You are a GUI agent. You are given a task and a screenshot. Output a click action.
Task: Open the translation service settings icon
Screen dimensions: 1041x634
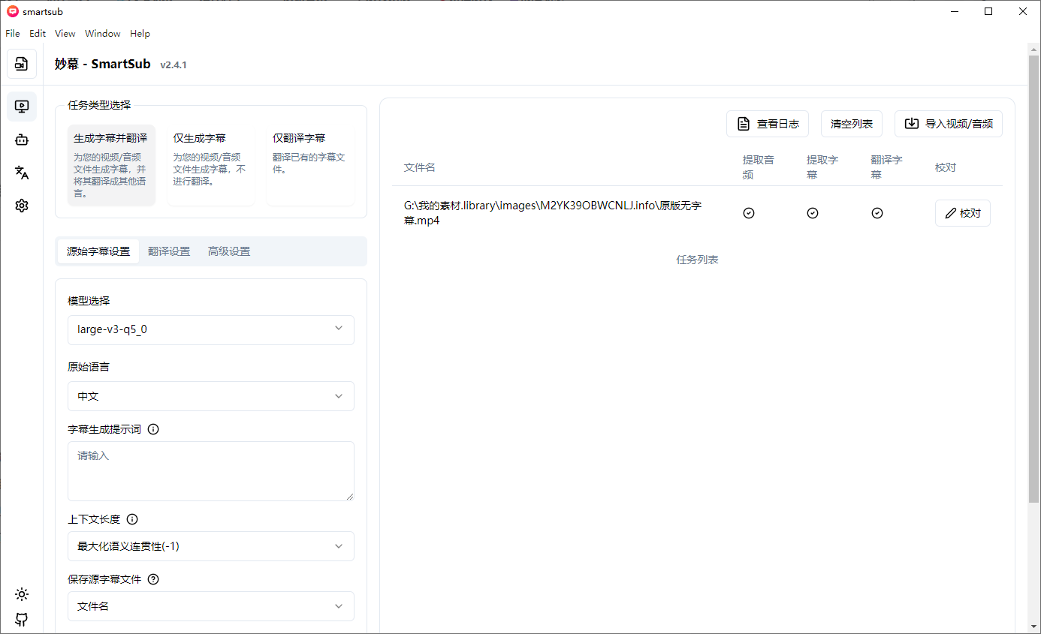point(22,173)
